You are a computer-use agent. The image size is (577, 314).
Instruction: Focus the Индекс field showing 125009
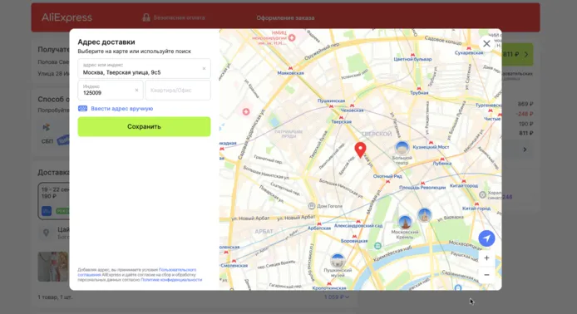click(x=110, y=90)
